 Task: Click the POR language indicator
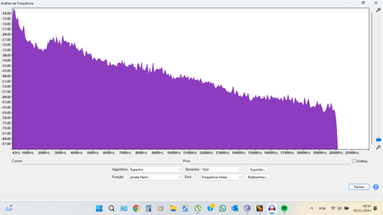point(322,208)
